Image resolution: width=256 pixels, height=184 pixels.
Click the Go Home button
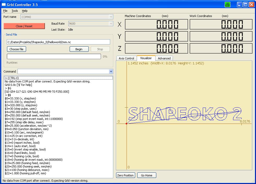(x=147, y=175)
